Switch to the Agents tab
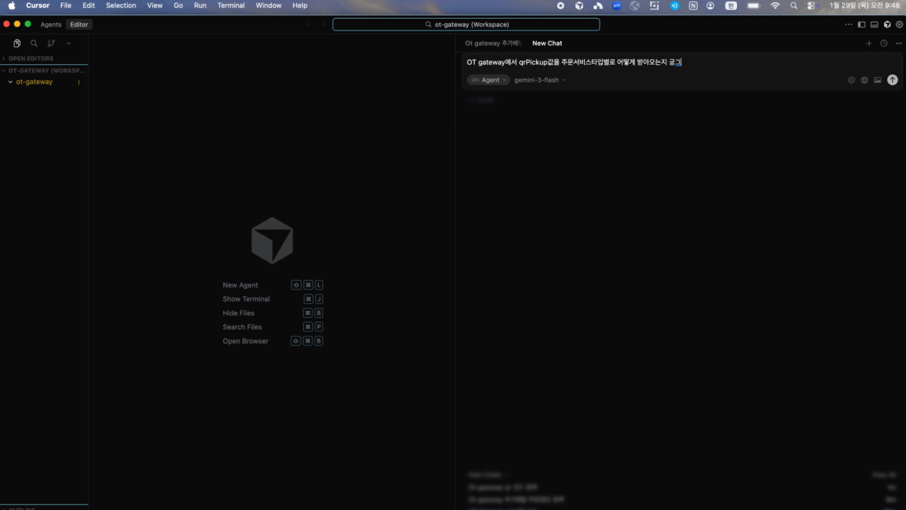This screenshot has width=906, height=510. [x=51, y=25]
